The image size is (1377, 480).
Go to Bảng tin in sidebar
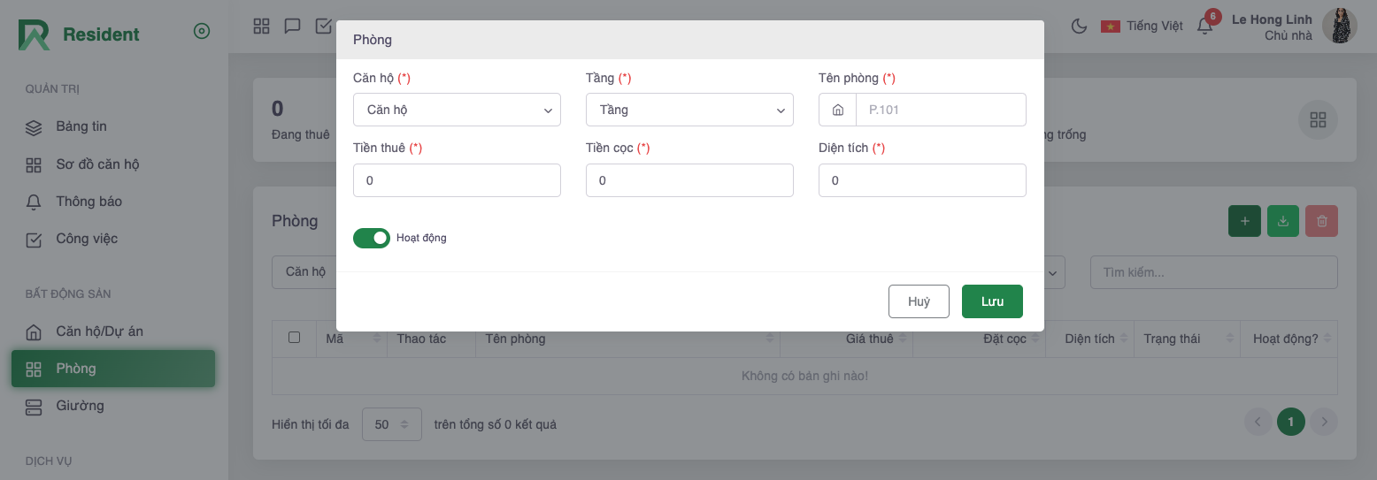tap(81, 126)
